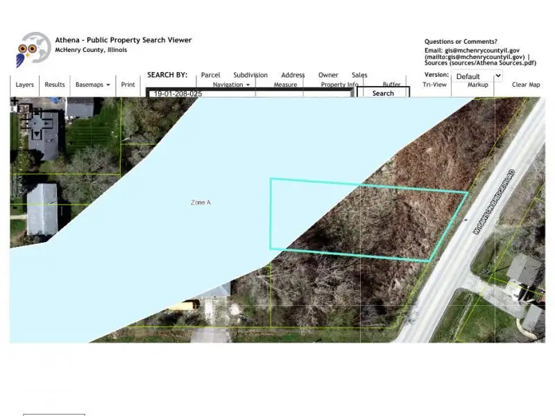Image resolution: width=555 pixels, height=416 pixels.
Task: Open the Version Default combo box
Action: coord(477,76)
